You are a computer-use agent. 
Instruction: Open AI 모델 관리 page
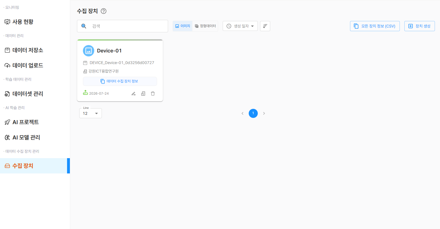coord(22,137)
